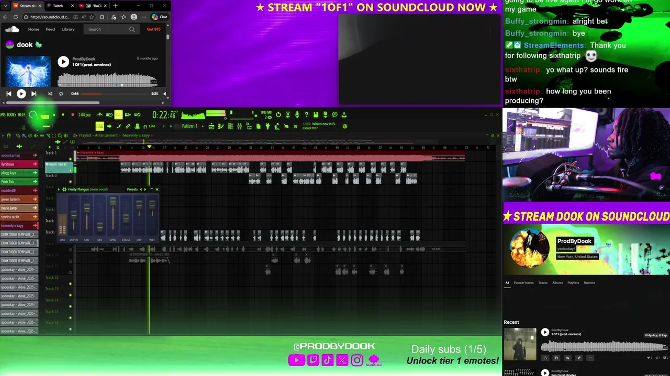Skip to next track in SoundCloud player
Image resolution: width=670 pixels, height=376 pixels.
pyautogui.click(x=33, y=94)
